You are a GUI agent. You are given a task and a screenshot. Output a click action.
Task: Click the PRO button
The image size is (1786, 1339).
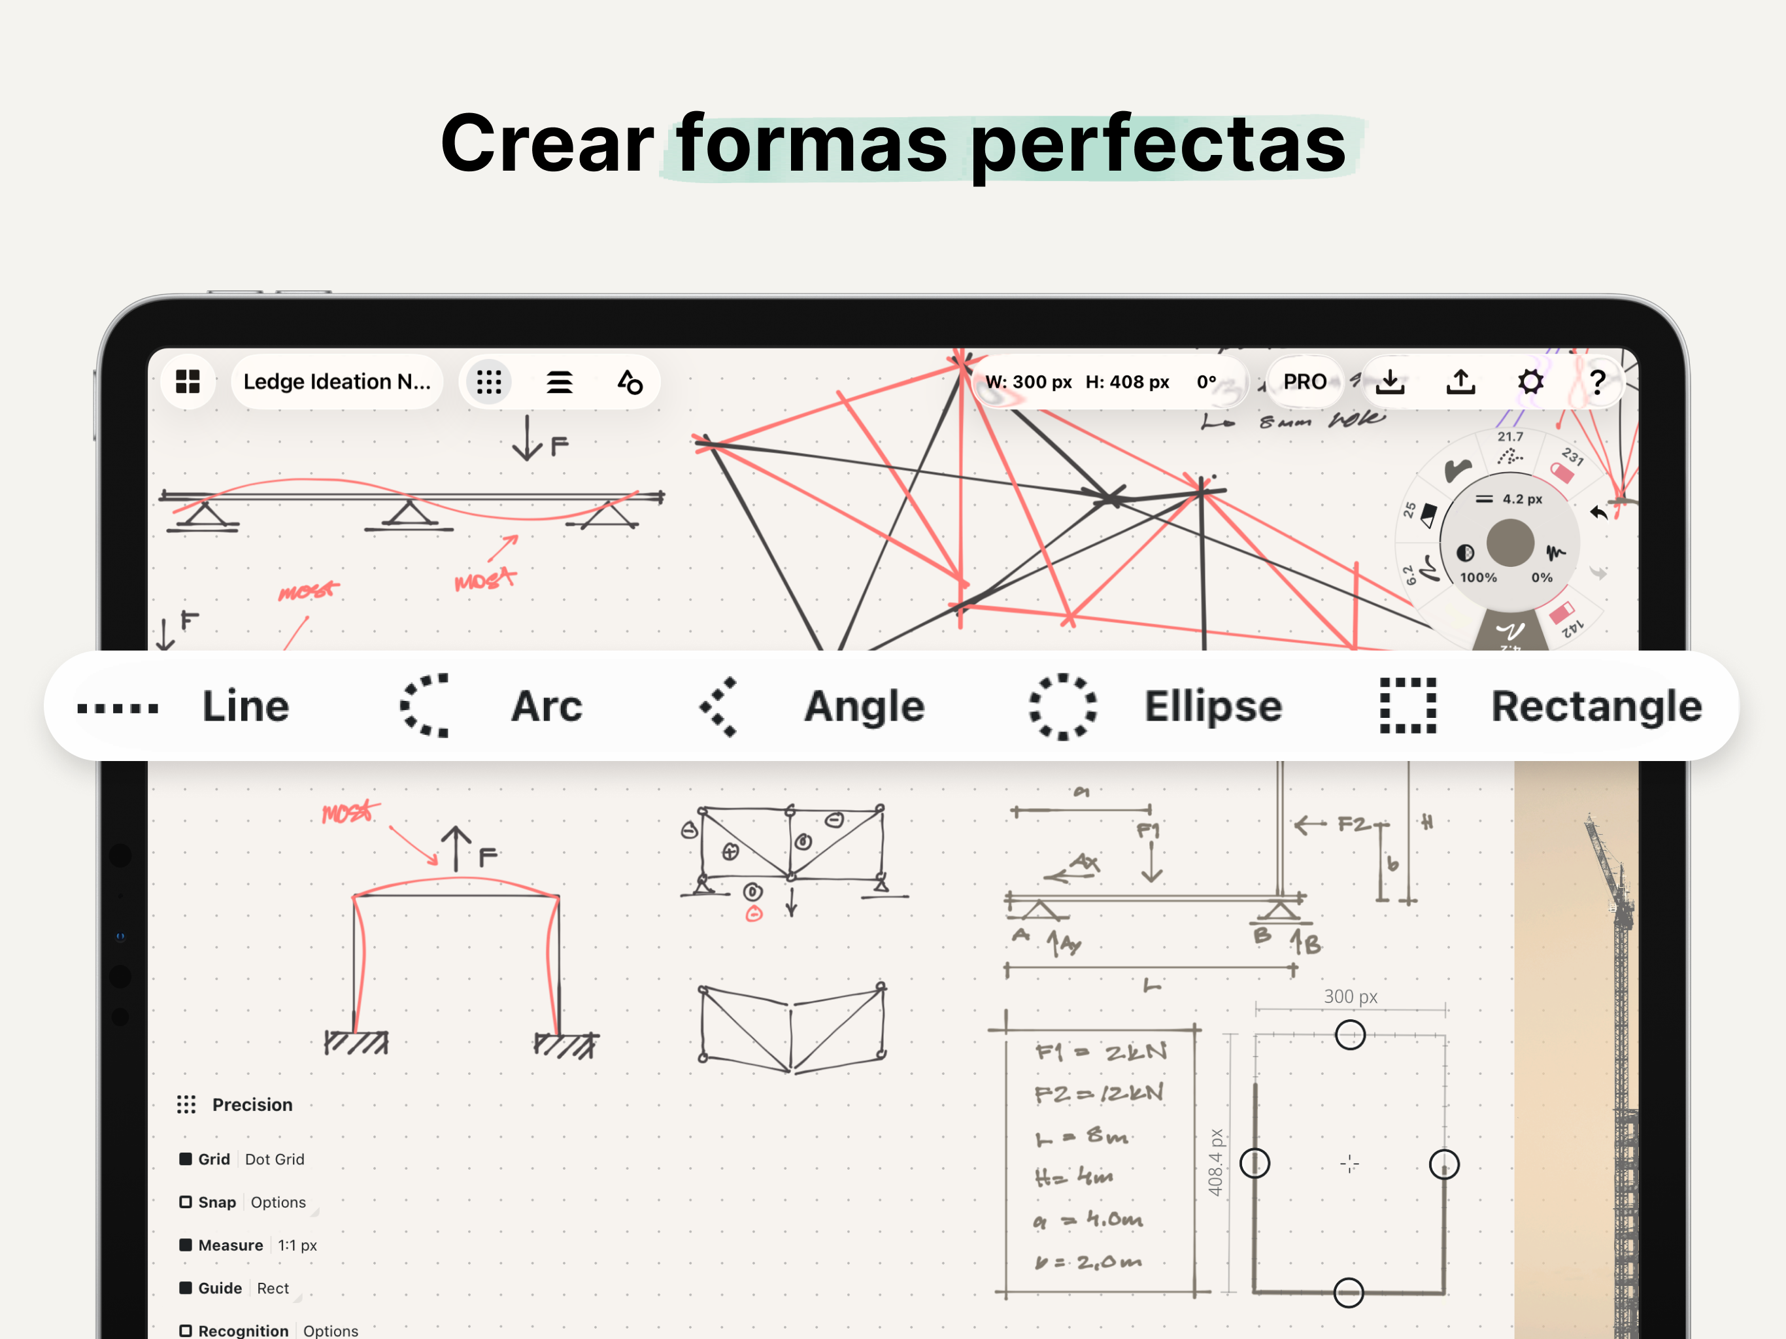(1304, 381)
